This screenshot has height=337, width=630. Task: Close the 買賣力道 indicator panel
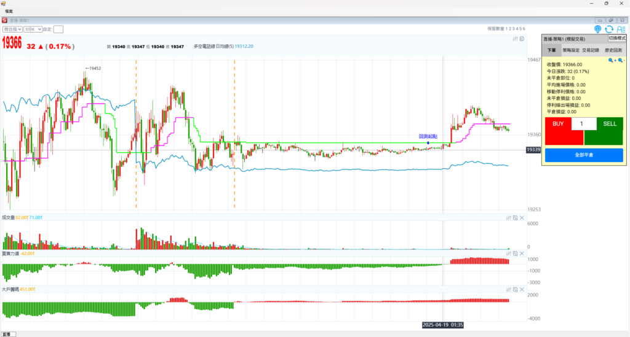(522, 254)
